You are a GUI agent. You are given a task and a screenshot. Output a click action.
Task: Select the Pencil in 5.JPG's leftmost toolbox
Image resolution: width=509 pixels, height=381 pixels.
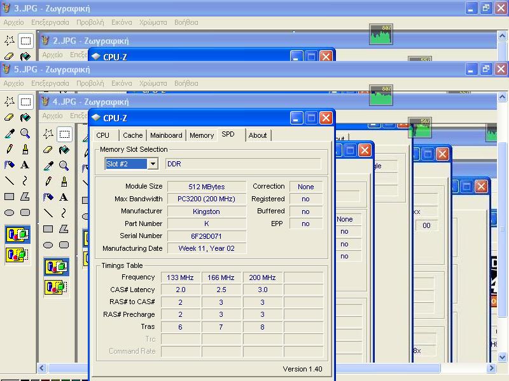(10, 149)
